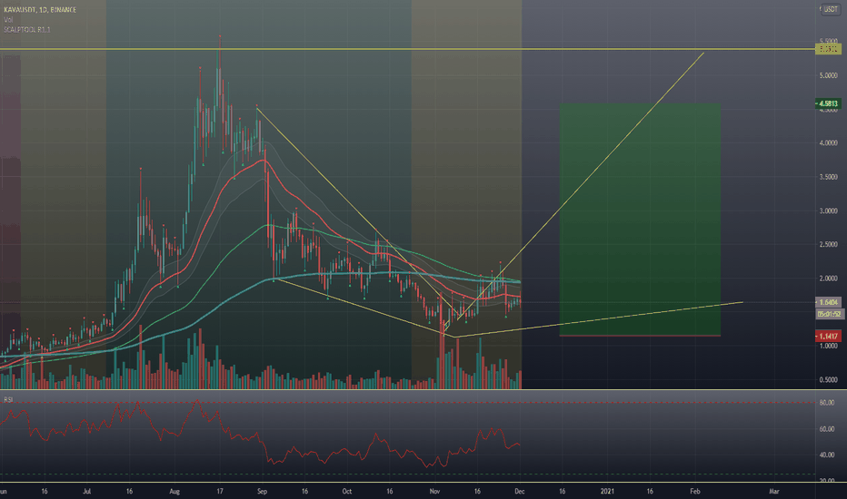The image size is (847, 499).
Task: Click the yellow horizontal line price tag
Action: (x=828, y=49)
